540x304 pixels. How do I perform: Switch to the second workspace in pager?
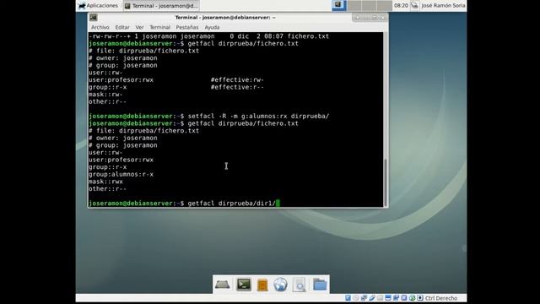[354, 5]
